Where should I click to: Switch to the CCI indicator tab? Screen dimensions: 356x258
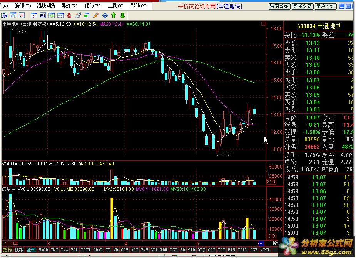point(211,250)
